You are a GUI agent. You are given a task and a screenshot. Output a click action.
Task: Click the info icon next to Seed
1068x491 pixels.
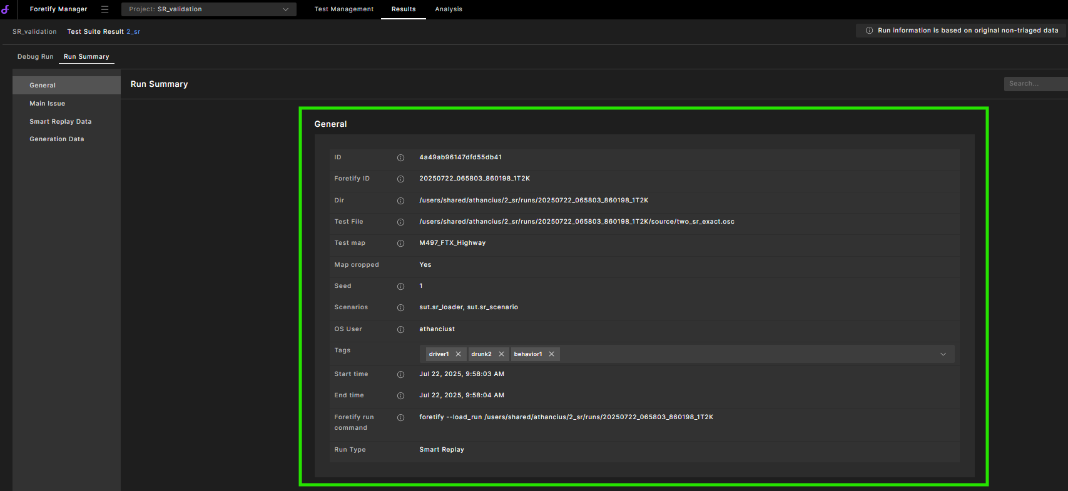pyautogui.click(x=400, y=287)
